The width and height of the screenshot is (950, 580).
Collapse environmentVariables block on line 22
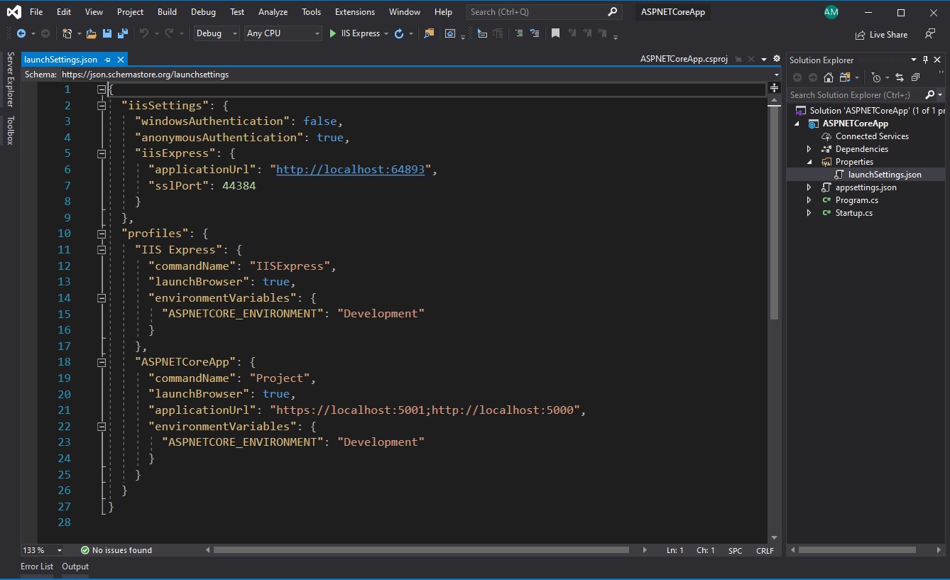click(102, 427)
